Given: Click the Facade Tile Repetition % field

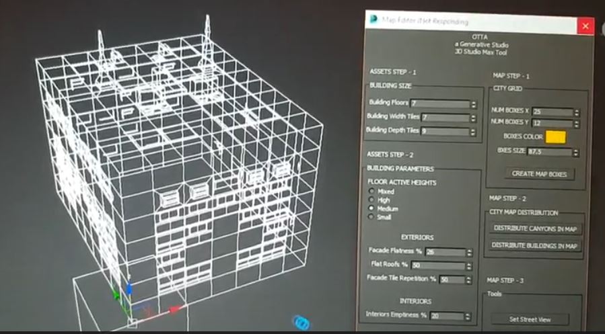Looking at the screenshot, I should (452, 280).
